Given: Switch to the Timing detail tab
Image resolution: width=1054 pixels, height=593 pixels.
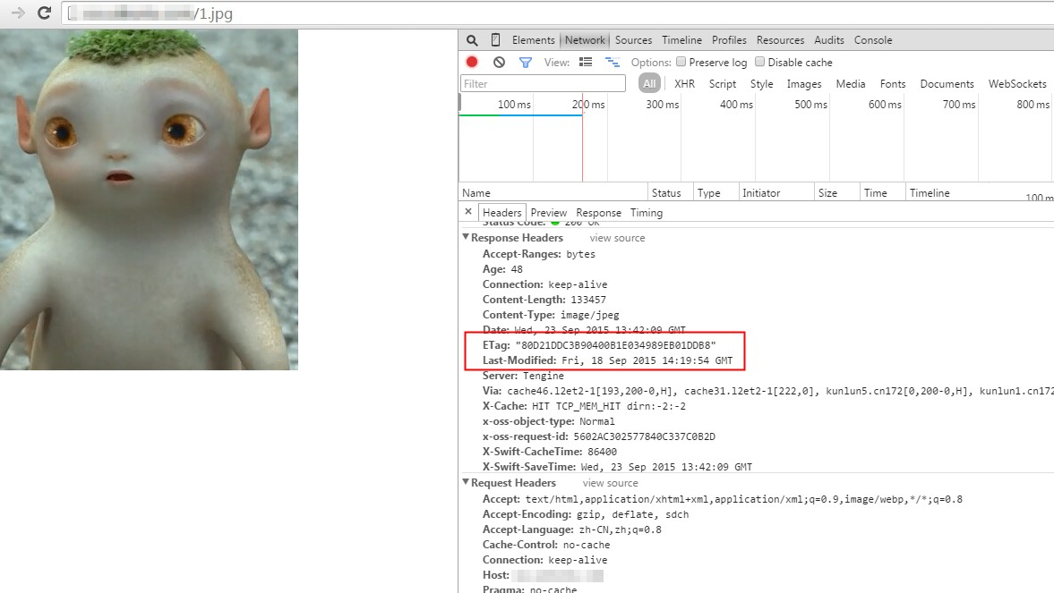Looking at the screenshot, I should click(646, 212).
